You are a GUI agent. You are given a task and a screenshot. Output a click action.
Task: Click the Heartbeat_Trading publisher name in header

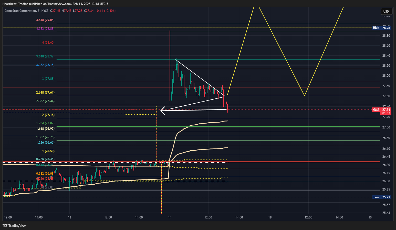pyautogui.click(x=15, y=4)
